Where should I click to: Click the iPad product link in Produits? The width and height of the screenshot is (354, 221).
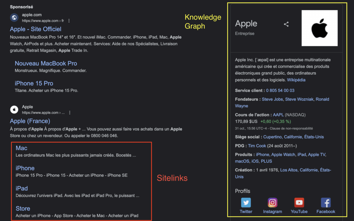point(301,155)
